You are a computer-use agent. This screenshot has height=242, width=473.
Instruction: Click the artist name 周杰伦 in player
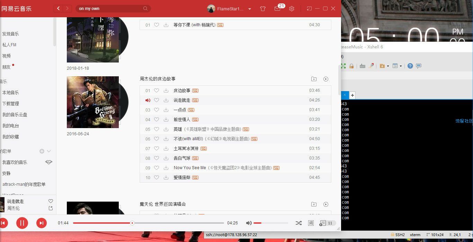click(x=14, y=208)
